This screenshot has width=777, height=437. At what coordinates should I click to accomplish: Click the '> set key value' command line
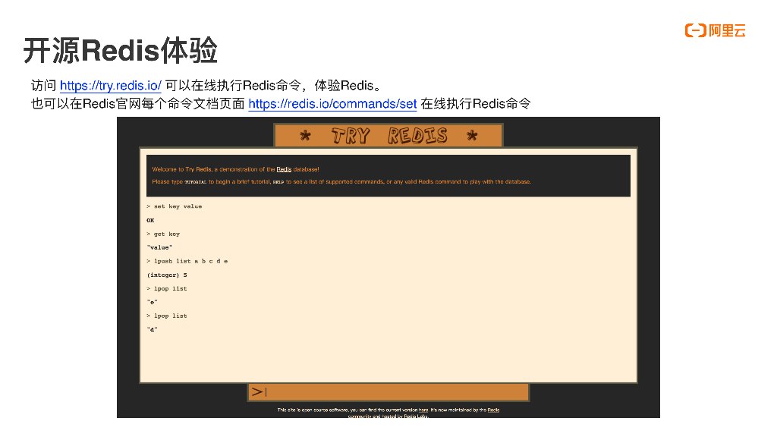pyautogui.click(x=175, y=206)
